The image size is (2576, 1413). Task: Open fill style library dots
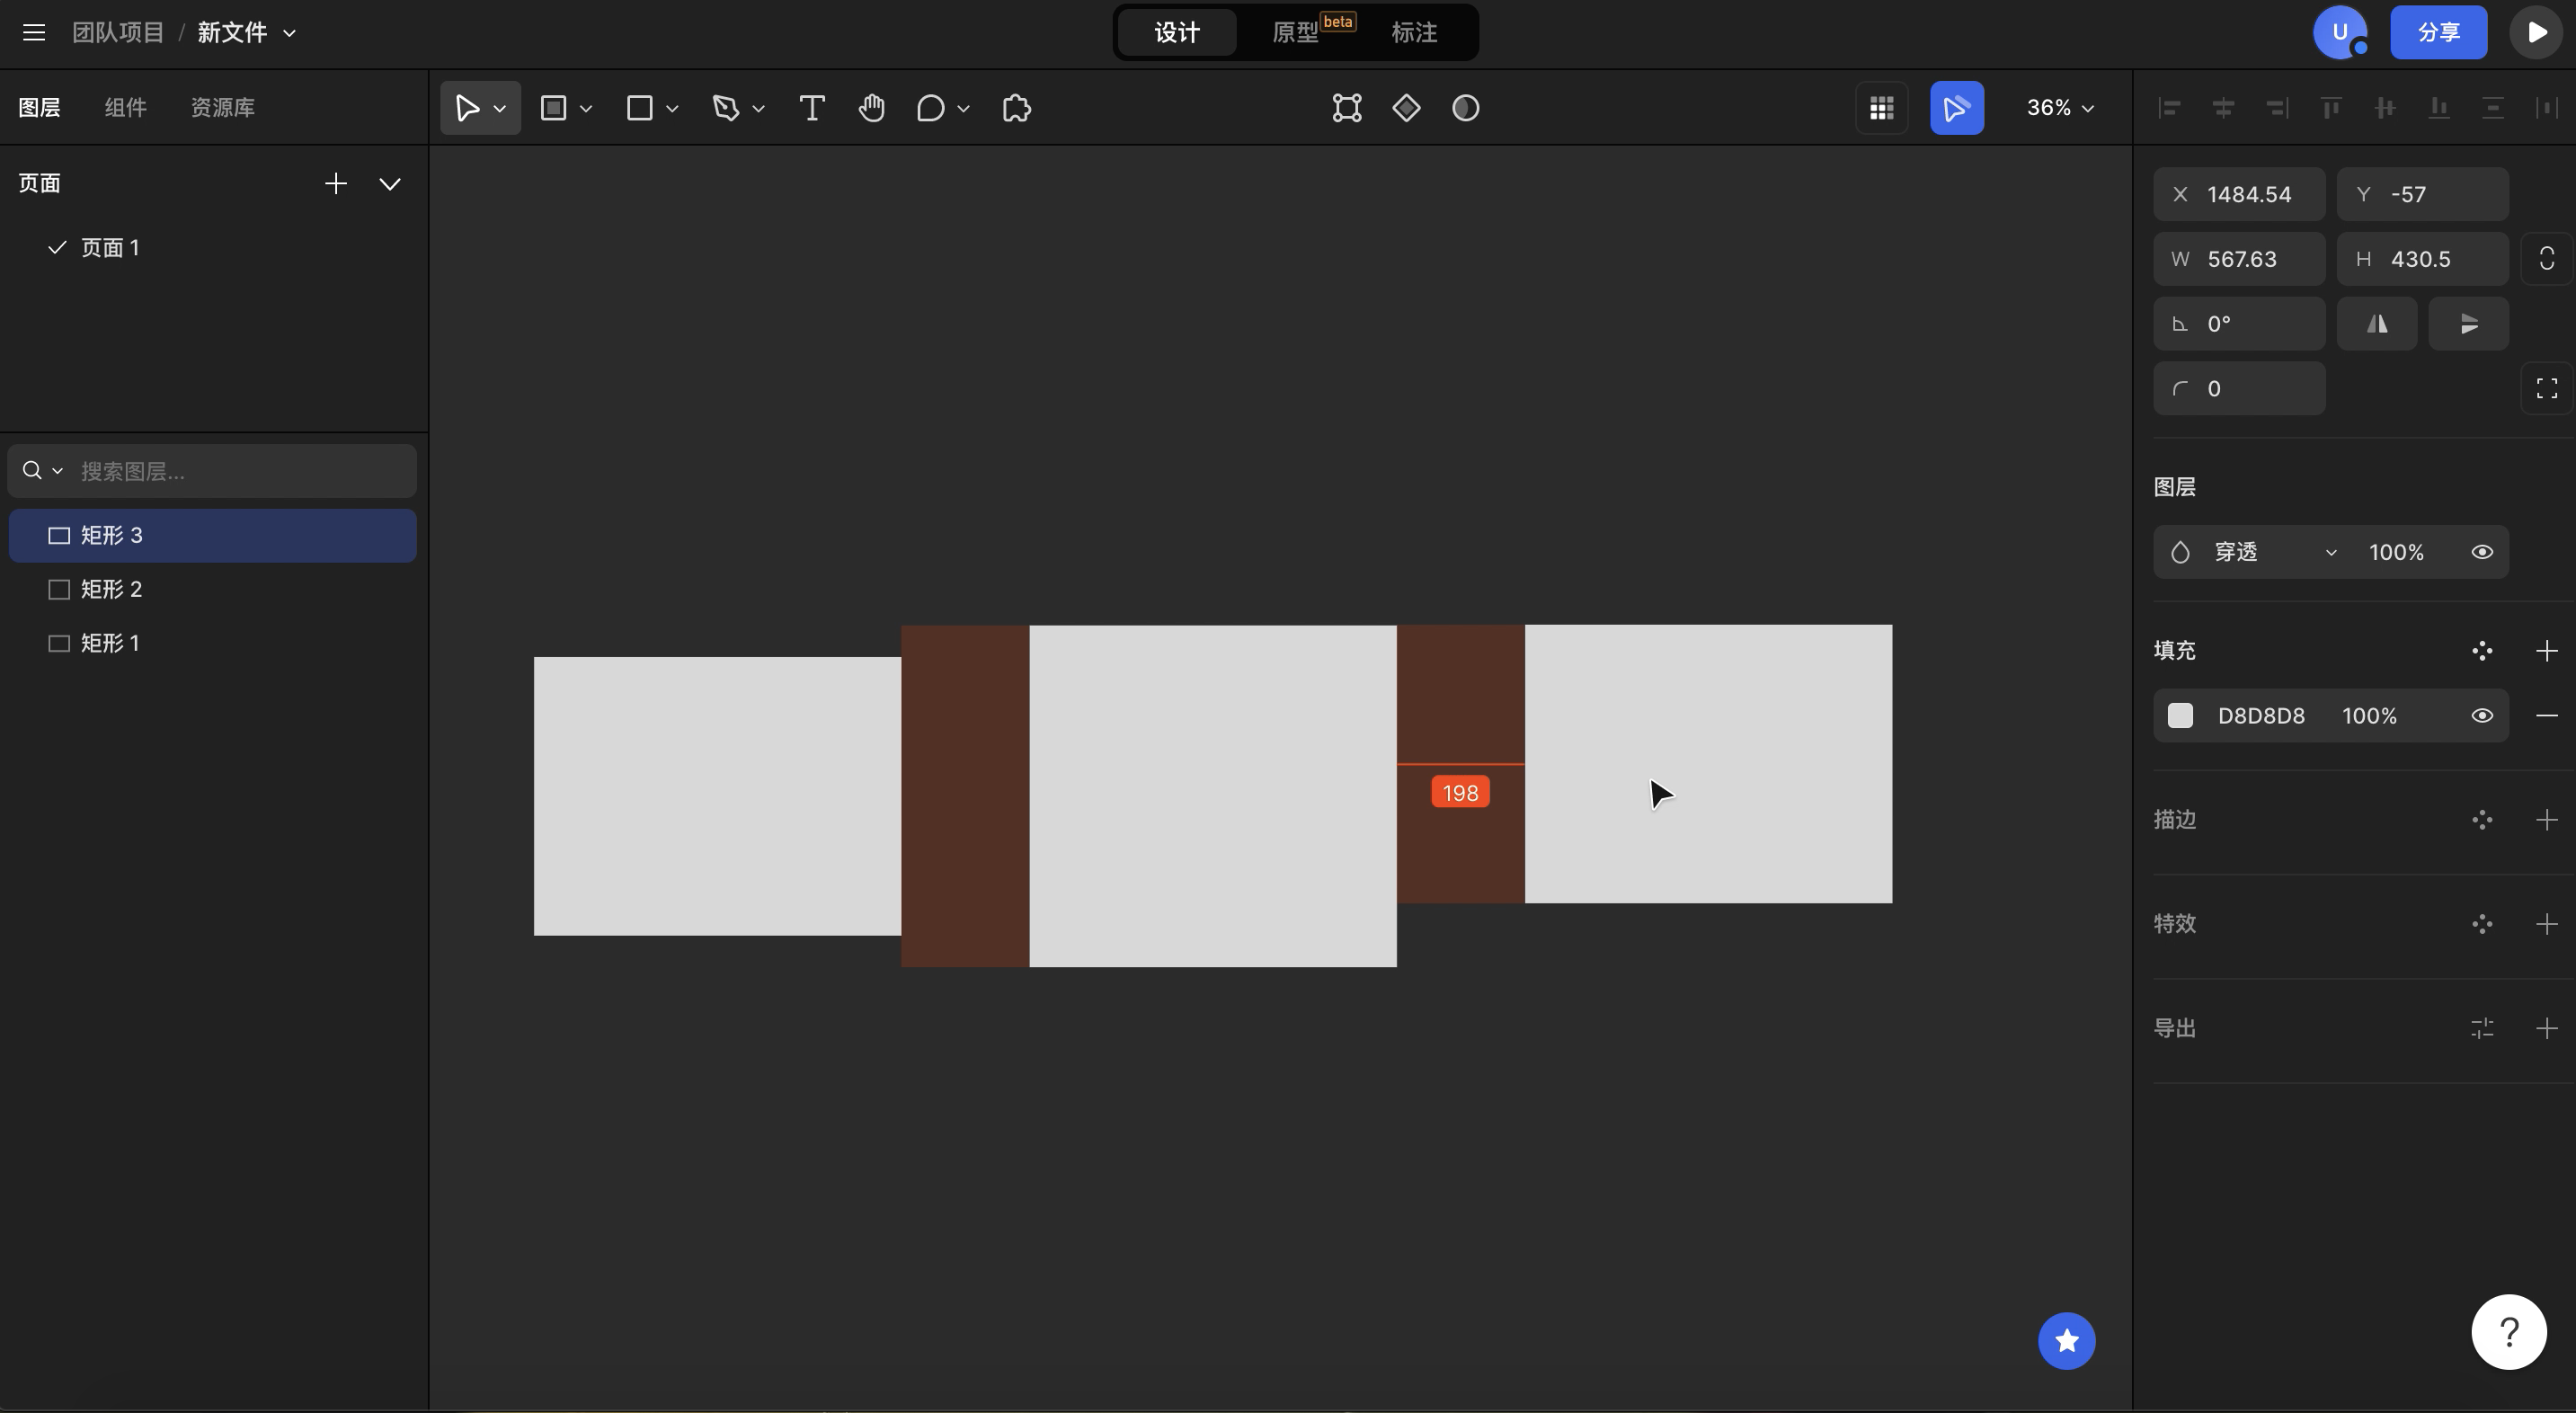[2482, 651]
